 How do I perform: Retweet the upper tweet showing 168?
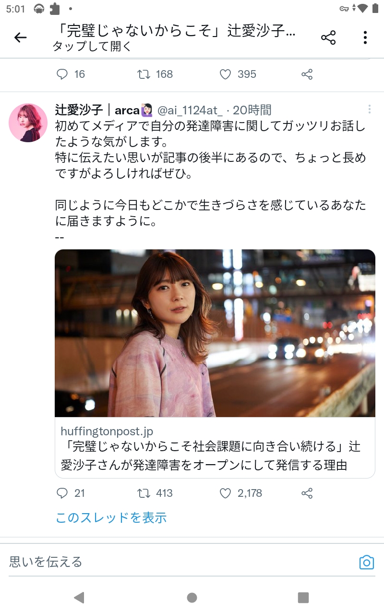(144, 74)
